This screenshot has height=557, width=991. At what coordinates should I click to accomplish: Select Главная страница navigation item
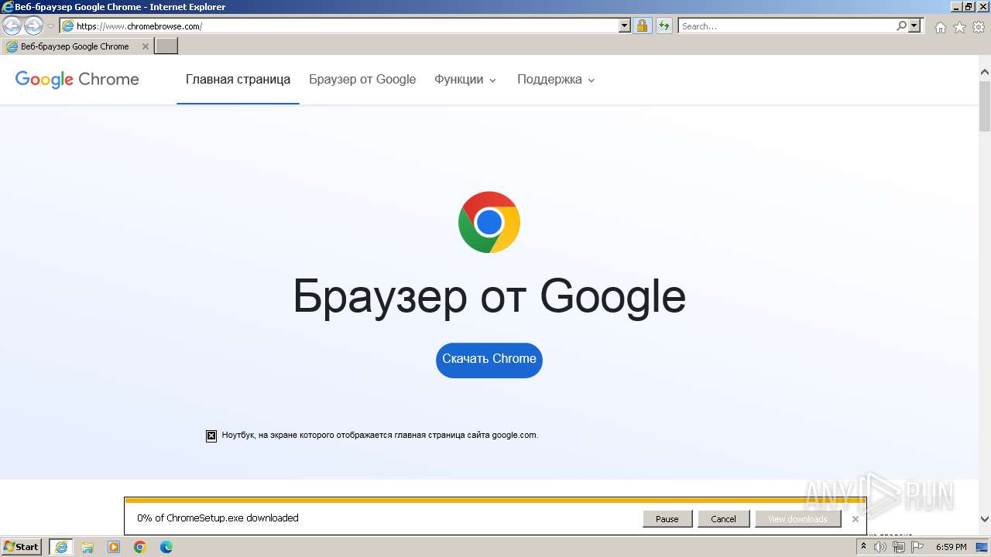click(x=238, y=79)
